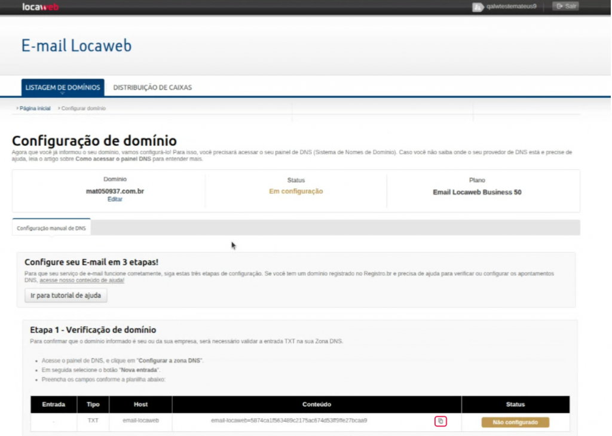This screenshot has height=436, width=612.
Task: Click the 'Status' label above Em configuração
Action: (x=296, y=180)
